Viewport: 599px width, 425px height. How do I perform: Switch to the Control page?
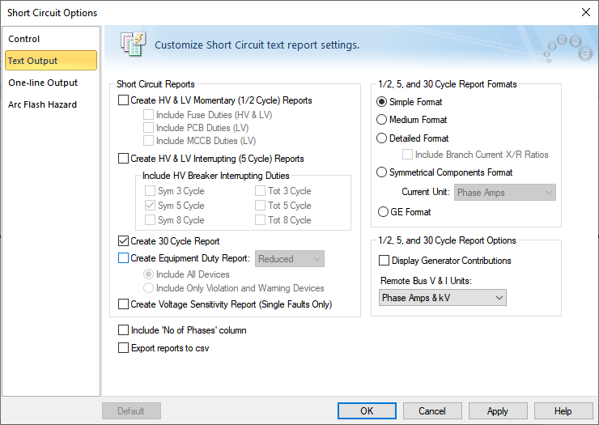pos(24,39)
